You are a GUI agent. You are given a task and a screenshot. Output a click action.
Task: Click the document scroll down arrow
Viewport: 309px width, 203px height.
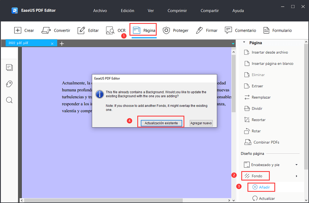(x=234, y=200)
